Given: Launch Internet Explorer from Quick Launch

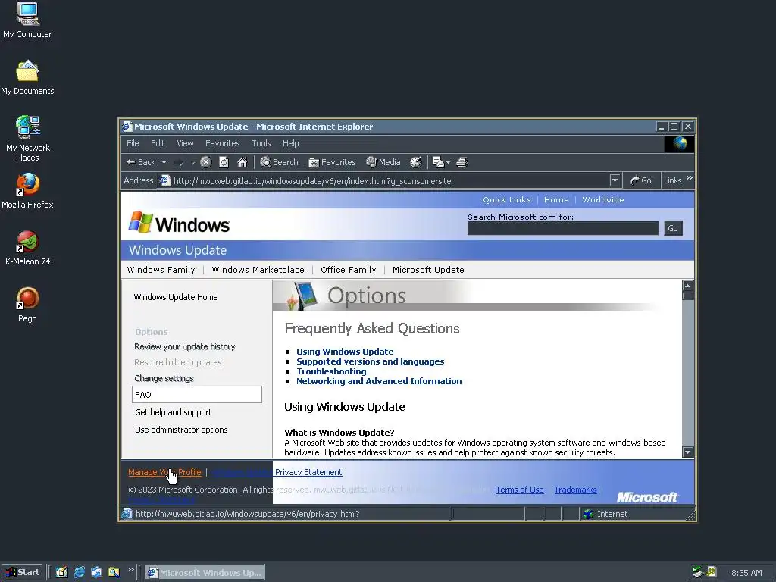Looking at the screenshot, I should pyautogui.click(x=79, y=572).
